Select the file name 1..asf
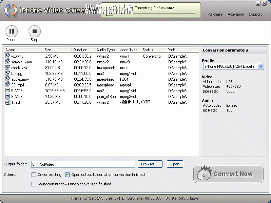Viewport: 271px width, 203px height. click(x=16, y=102)
